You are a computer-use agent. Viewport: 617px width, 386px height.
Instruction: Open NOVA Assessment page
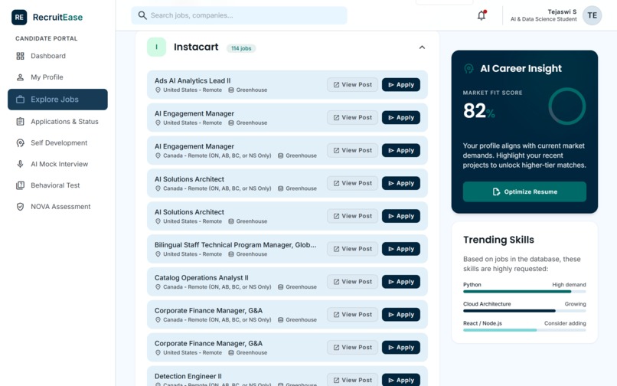(57, 207)
